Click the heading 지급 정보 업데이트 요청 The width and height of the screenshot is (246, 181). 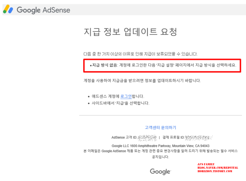click(130, 32)
